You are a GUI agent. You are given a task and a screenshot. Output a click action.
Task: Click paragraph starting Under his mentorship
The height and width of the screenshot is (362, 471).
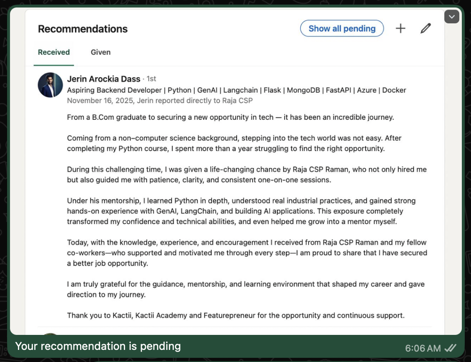point(241,211)
